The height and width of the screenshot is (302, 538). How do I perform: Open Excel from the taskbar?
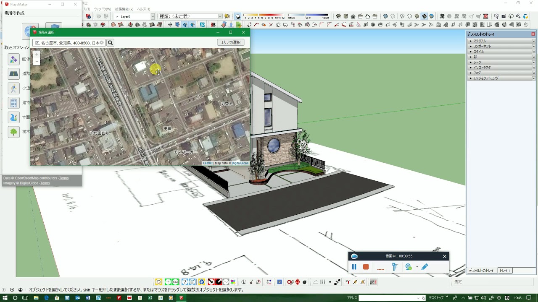150,298
